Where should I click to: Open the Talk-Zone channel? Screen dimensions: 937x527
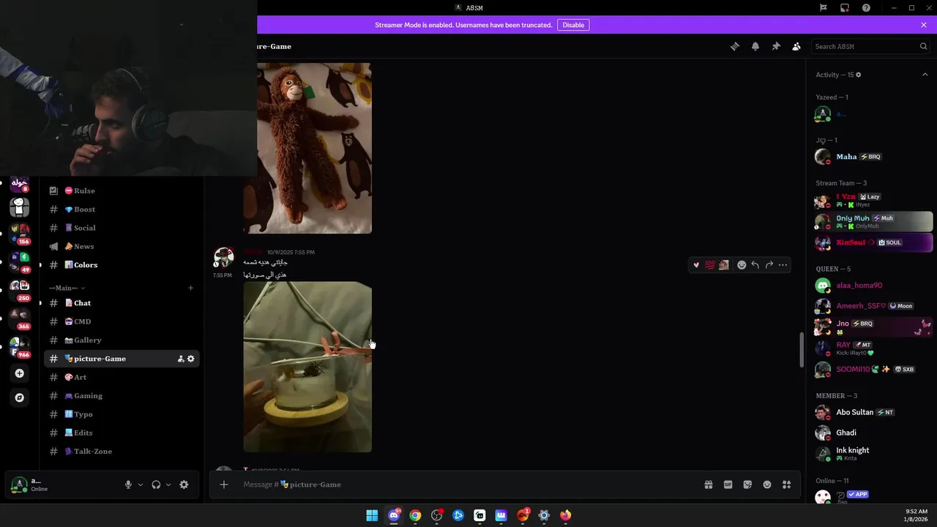(x=122, y=452)
